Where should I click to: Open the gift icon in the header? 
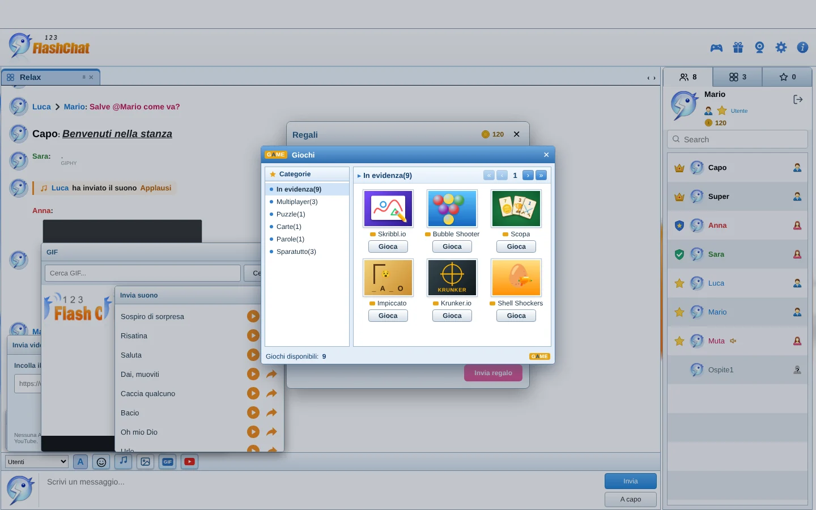pyautogui.click(x=738, y=48)
